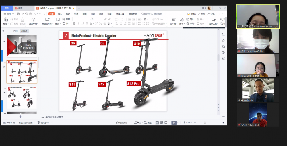
Task: Click the Collaborate (协作) button
Action: pyautogui.click(x=202, y=14)
